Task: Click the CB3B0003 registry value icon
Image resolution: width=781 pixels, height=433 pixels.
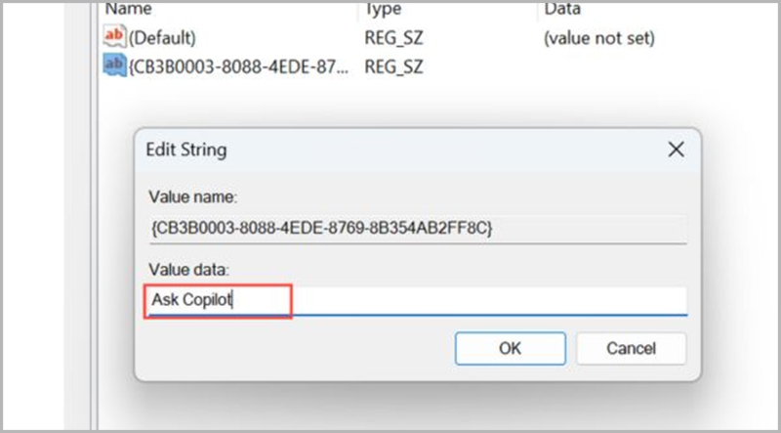Action: click(114, 65)
